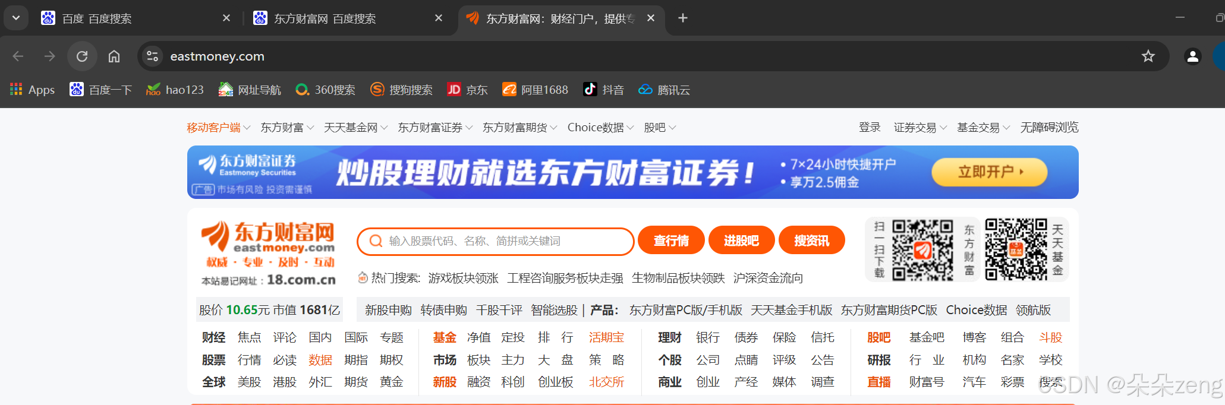Image resolution: width=1225 pixels, height=405 pixels.
Task: Open the 新股申购 link
Action: tap(388, 310)
